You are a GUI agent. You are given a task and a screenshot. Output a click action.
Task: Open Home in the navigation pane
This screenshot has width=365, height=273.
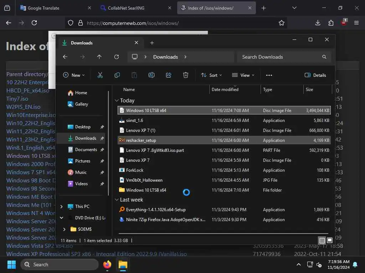[81, 93]
